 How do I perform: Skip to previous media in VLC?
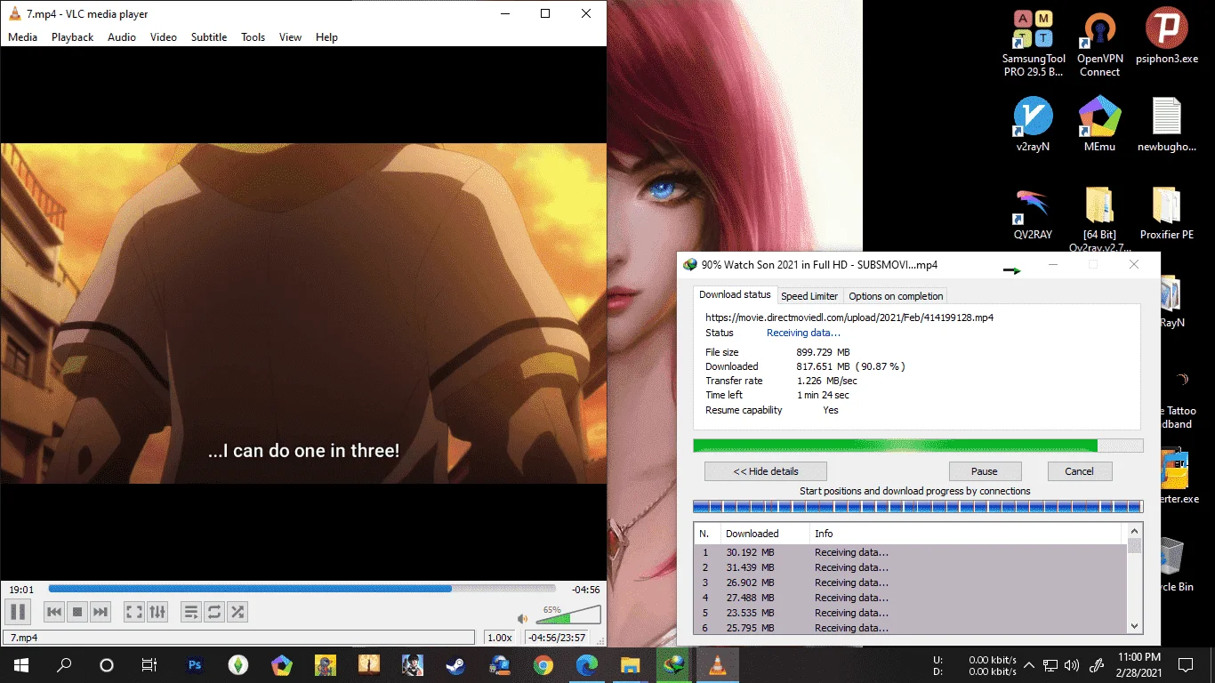click(x=54, y=612)
